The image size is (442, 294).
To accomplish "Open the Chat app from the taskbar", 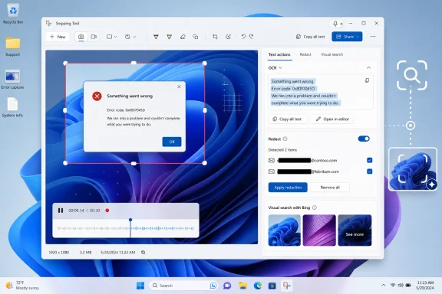I will coord(227,286).
